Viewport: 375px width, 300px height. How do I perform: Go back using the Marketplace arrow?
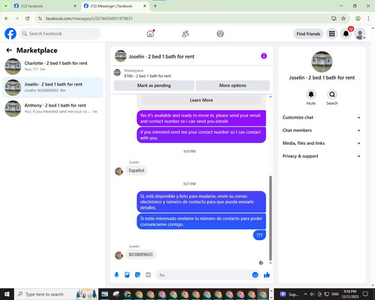pyautogui.click(x=9, y=50)
